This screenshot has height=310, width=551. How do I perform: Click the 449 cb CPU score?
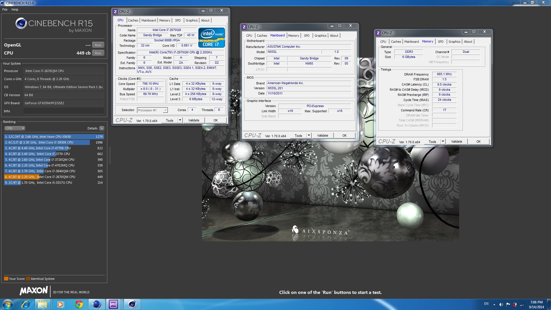click(x=84, y=53)
